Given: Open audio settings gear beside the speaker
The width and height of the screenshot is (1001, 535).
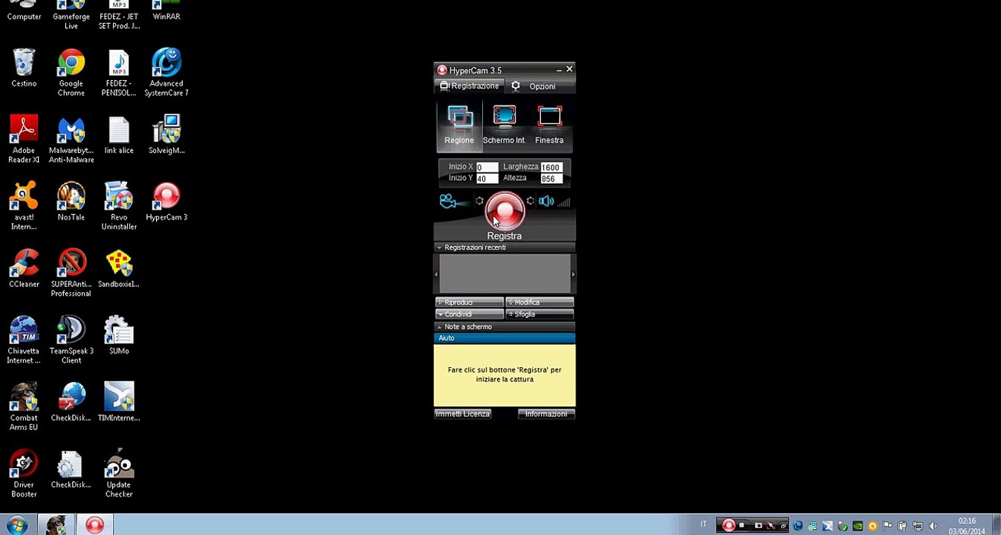Looking at the screenshot, I should [530, 201].
